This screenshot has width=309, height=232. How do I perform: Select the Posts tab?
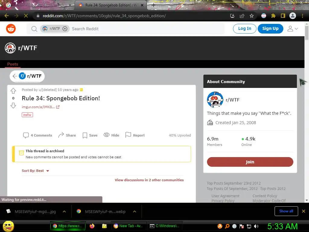[13, 64]
